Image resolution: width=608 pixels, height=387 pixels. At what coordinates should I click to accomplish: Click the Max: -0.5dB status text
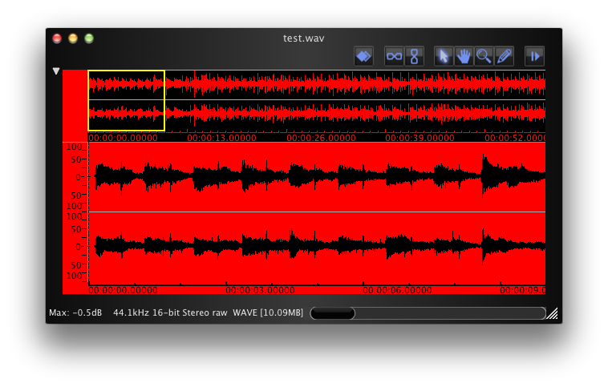tap(75, 312)
